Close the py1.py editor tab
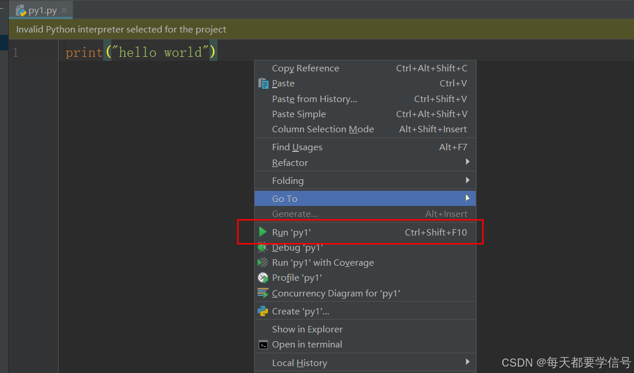The height and width of the screenshot is (373, 634). [64, 10]
